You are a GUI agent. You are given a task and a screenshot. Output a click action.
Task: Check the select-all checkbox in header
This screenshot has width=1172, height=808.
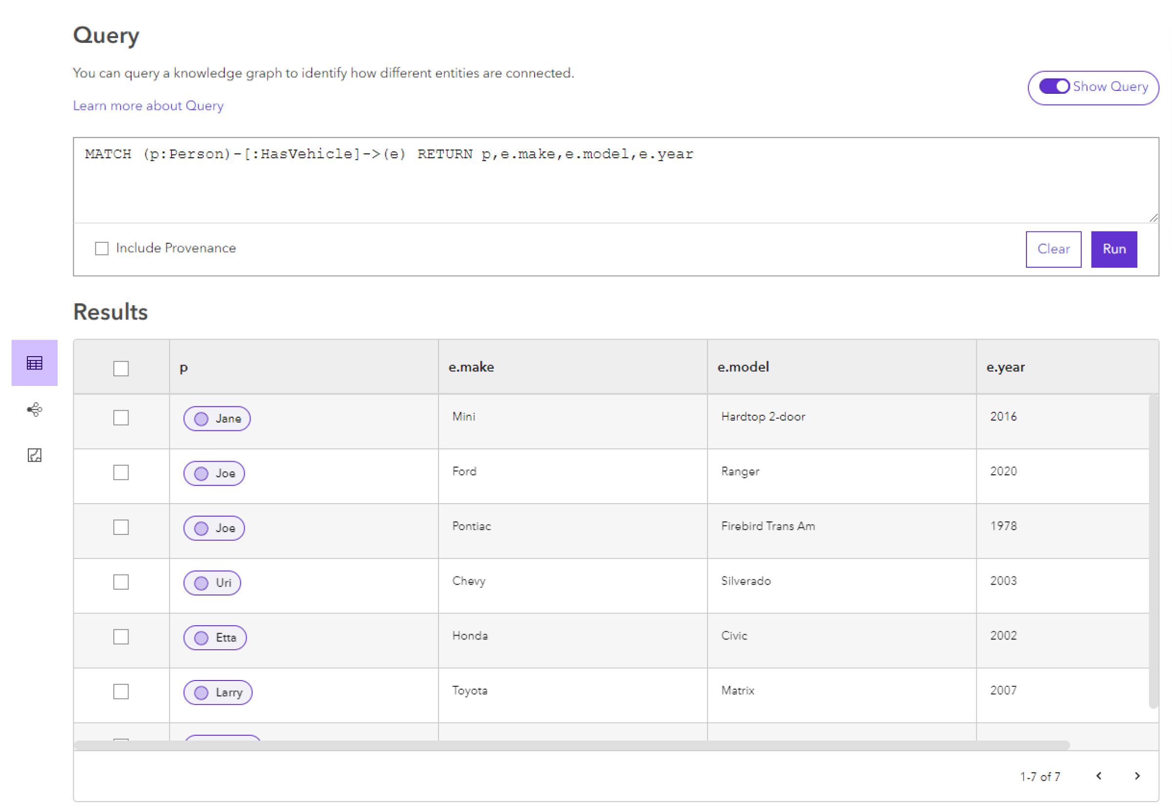point(120,367)
